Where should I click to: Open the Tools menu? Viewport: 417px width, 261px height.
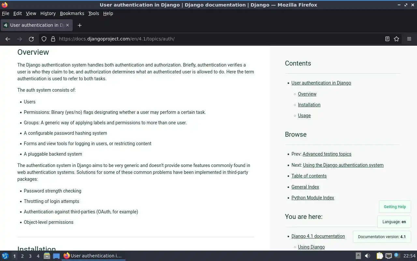[x=93, y=13]
